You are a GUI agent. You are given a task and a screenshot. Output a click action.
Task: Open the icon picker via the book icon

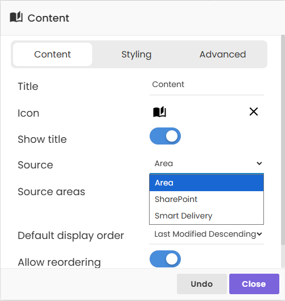pos(160,112)
